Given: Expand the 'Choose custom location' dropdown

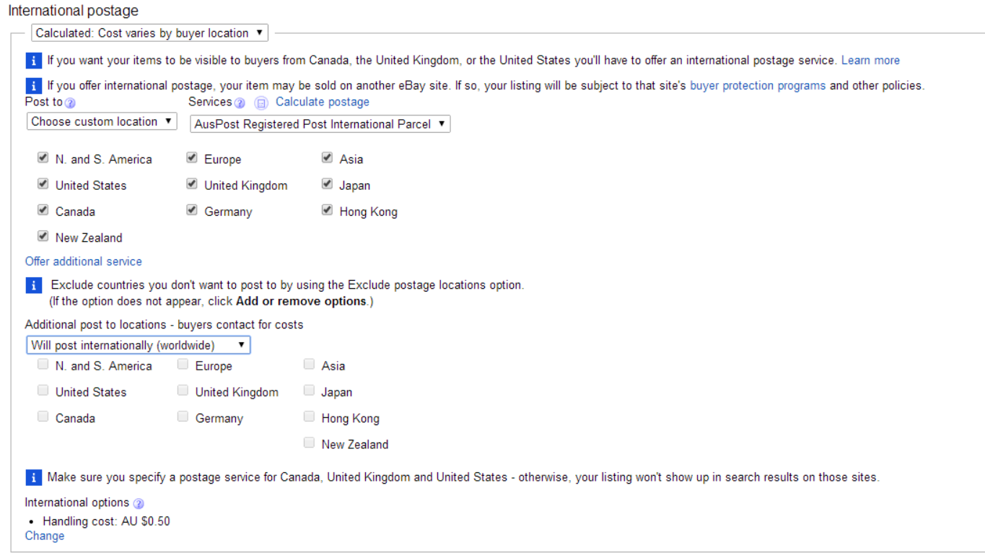Looking at the screenshot, I should pos(102,121).
